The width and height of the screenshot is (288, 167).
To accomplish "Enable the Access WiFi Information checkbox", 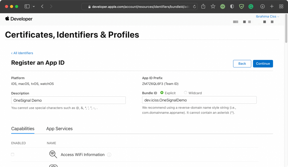I will (12, 155).
